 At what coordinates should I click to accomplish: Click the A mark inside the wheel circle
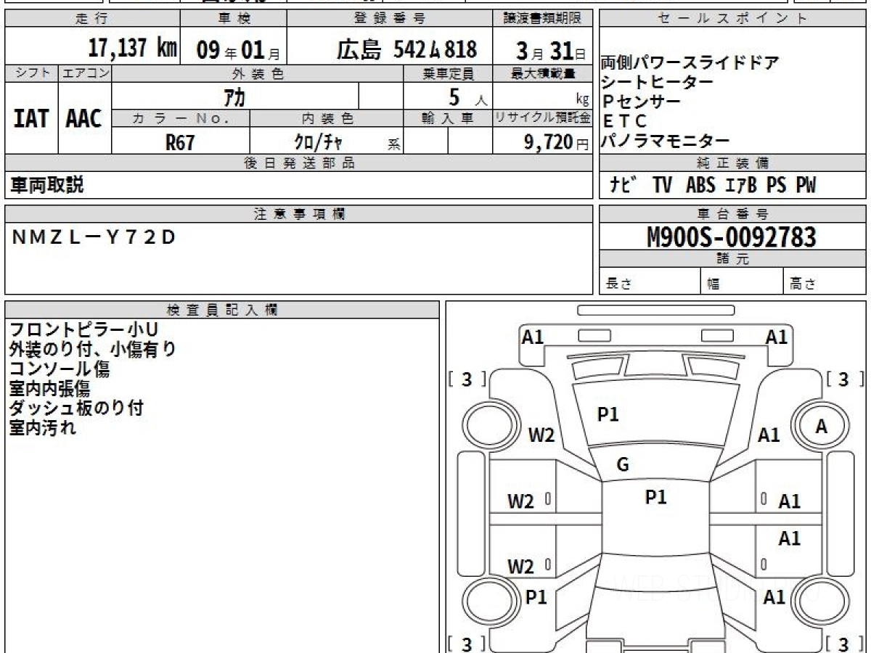[x=821, y=427]
